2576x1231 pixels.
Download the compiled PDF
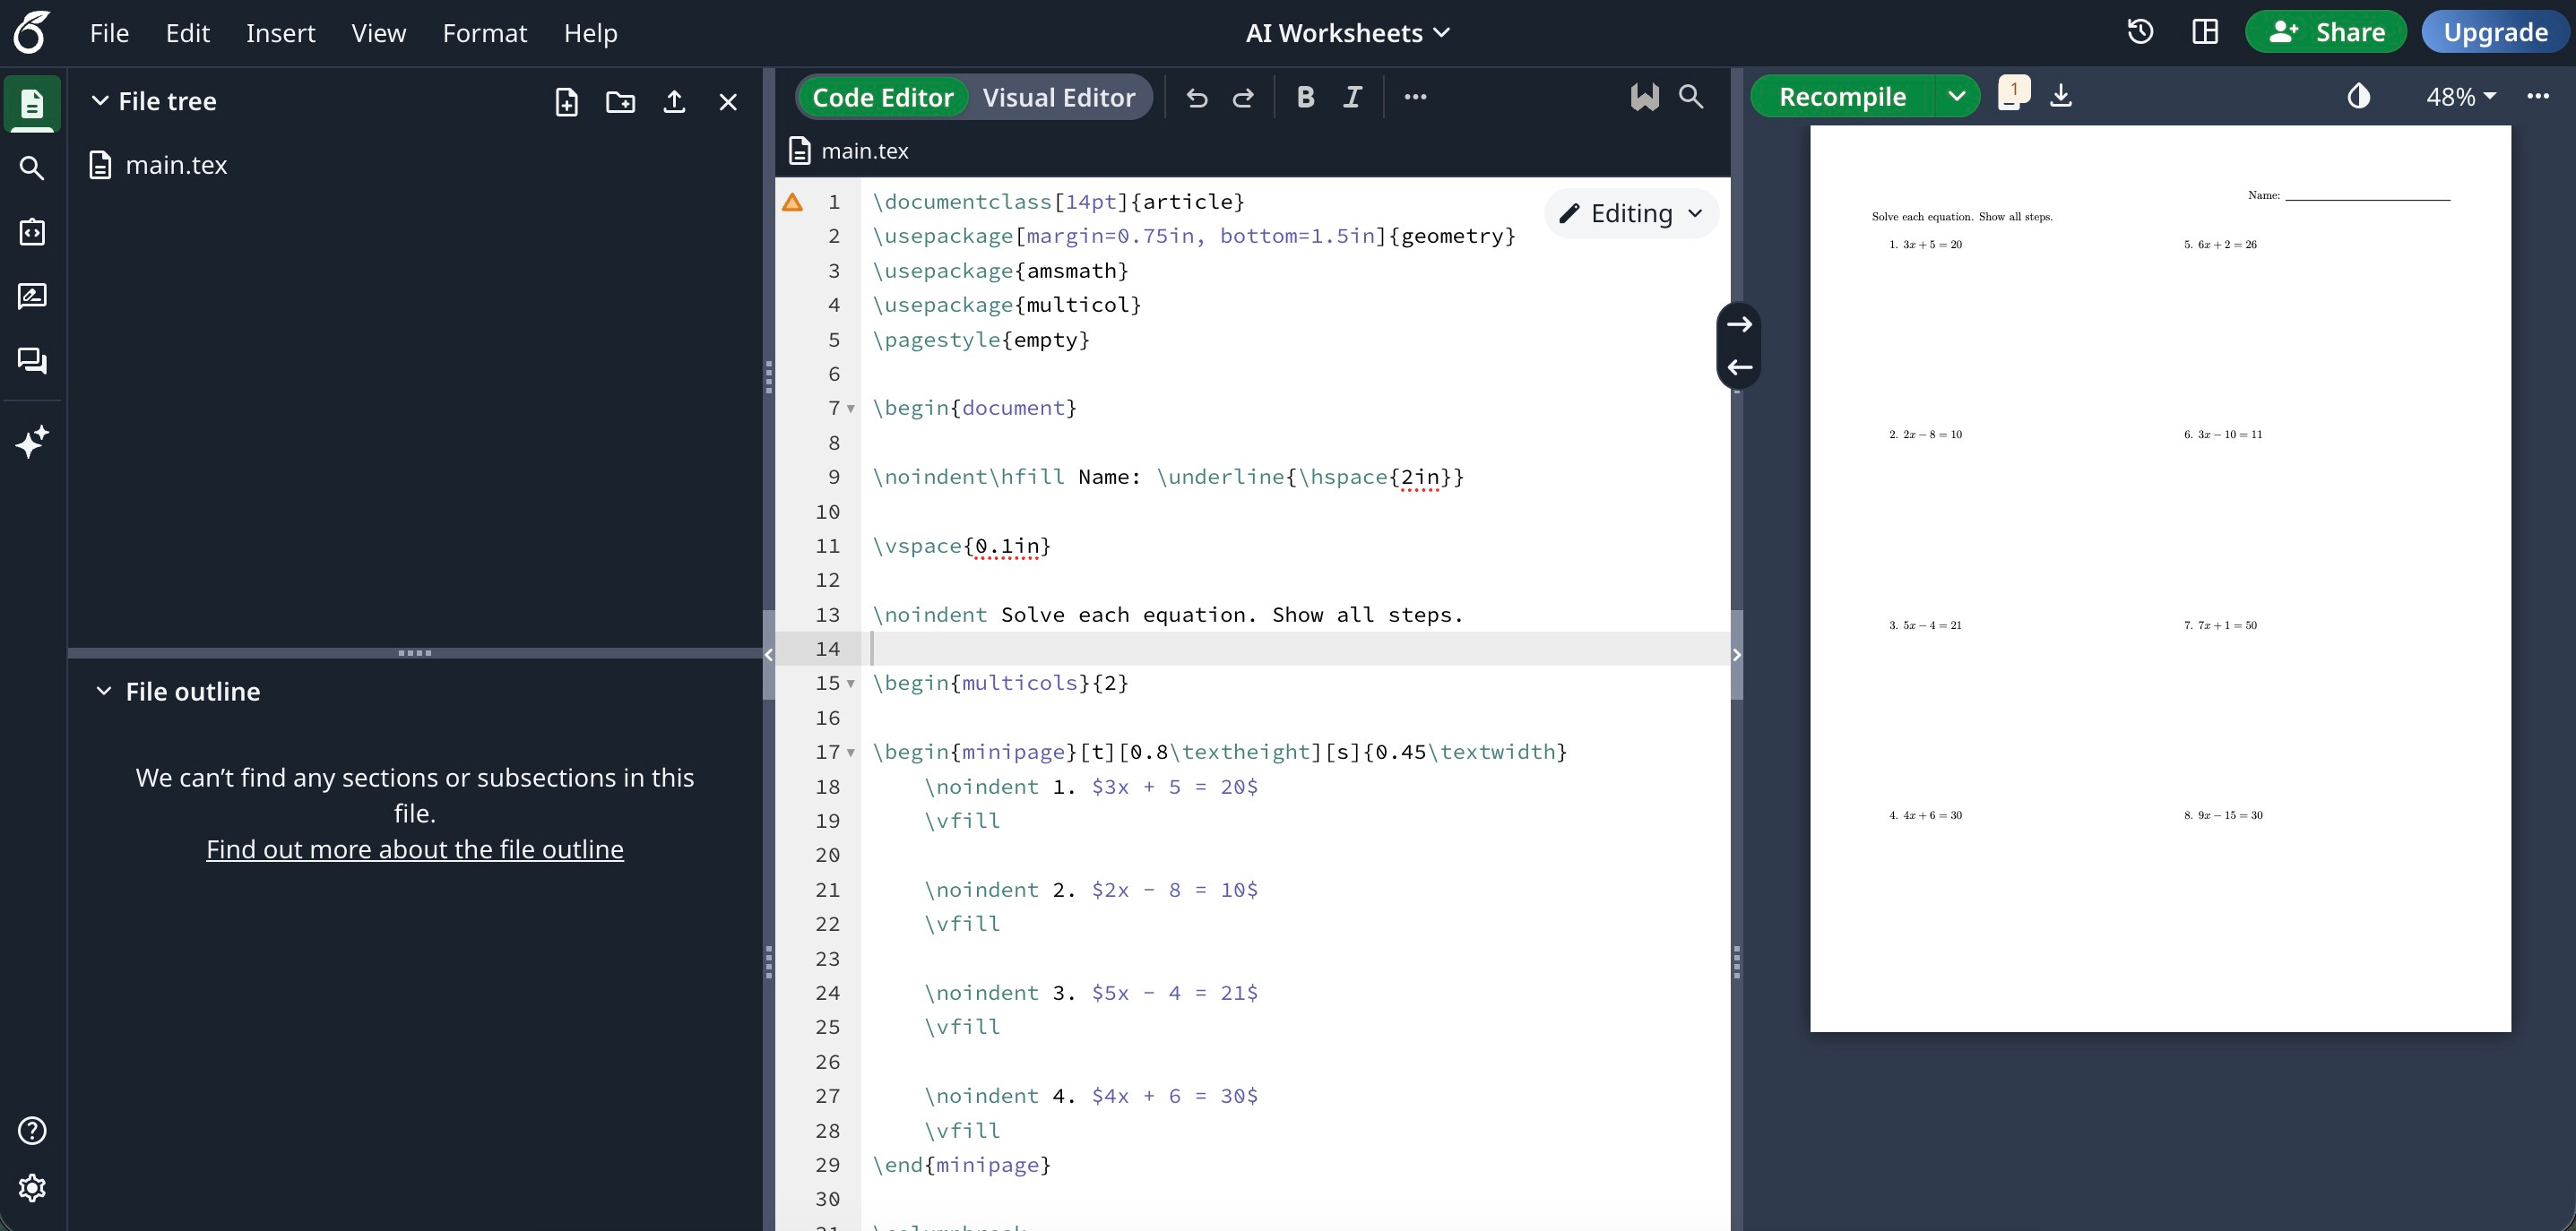click(2061, 96)
